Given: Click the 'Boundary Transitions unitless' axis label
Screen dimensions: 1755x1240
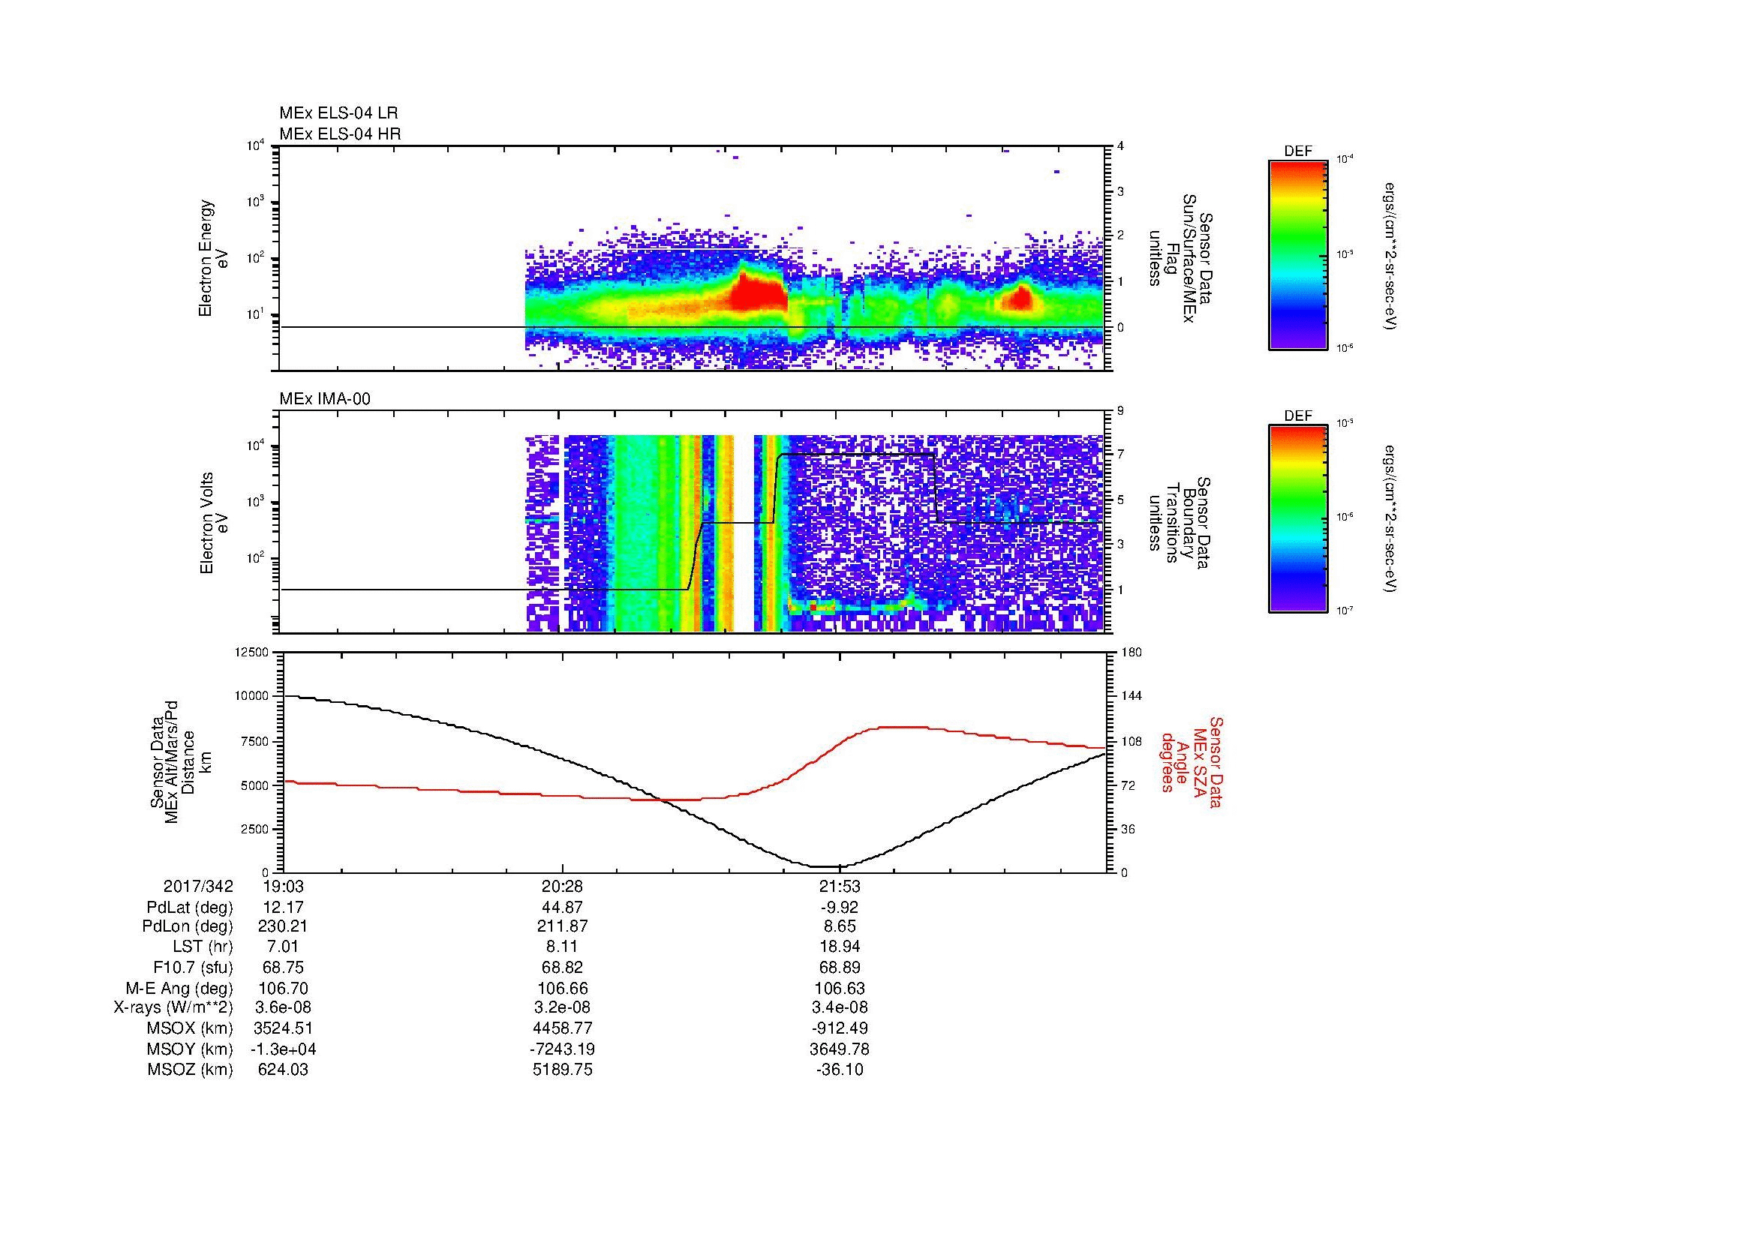Looking at the screenshot, I should tap(1180, 523).
